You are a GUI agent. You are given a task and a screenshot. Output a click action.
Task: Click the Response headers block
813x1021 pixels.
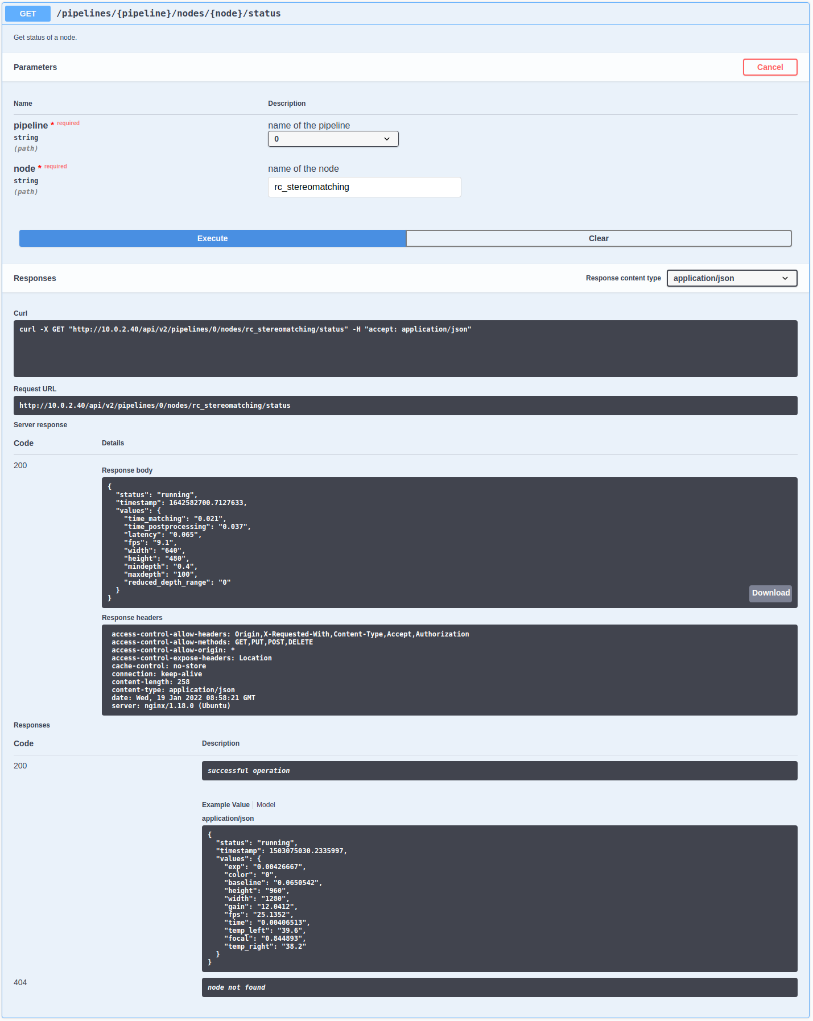point(449,669)
